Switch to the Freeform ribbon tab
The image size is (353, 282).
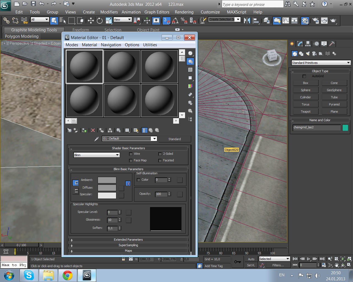[81, 30]
